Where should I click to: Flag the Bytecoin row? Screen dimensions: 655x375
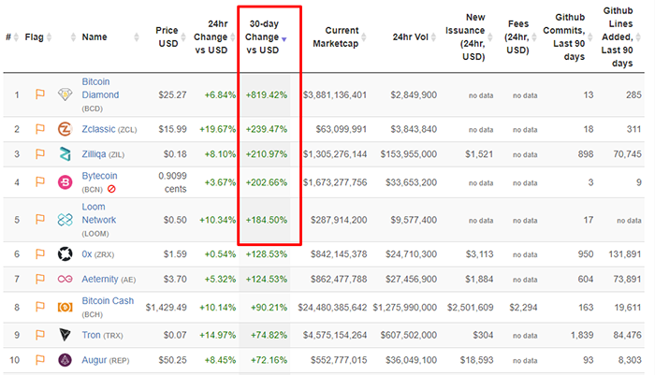pos(39,182)
